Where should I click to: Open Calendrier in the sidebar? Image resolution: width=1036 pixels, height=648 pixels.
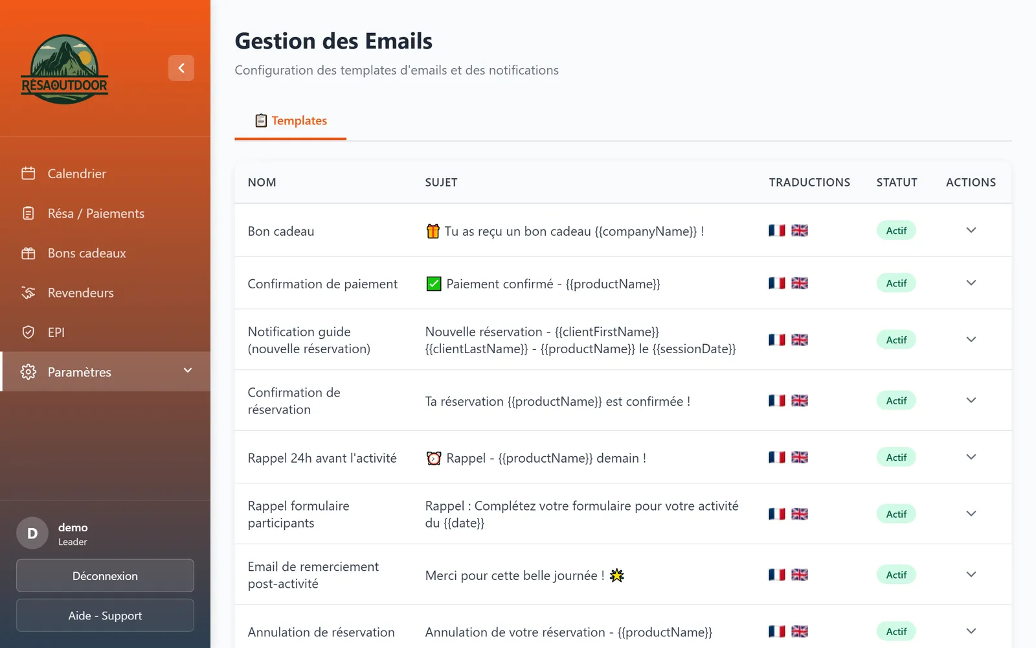click(x=105, y=173)
